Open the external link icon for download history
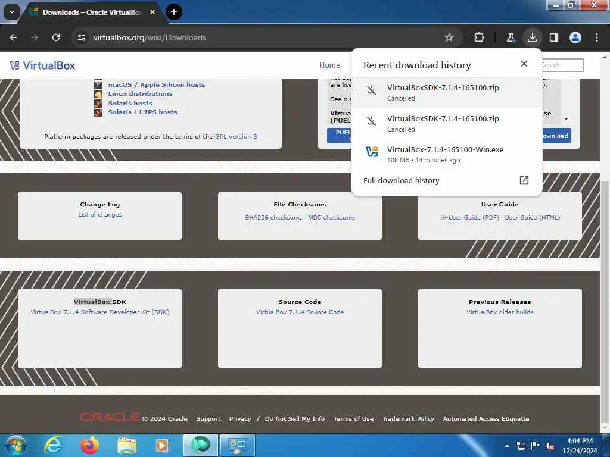This screenshot has width=610, height=457. [524, 180]
